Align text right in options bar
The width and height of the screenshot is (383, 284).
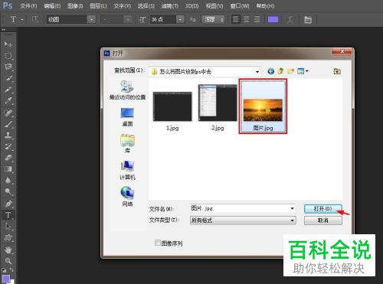(257, 19)
